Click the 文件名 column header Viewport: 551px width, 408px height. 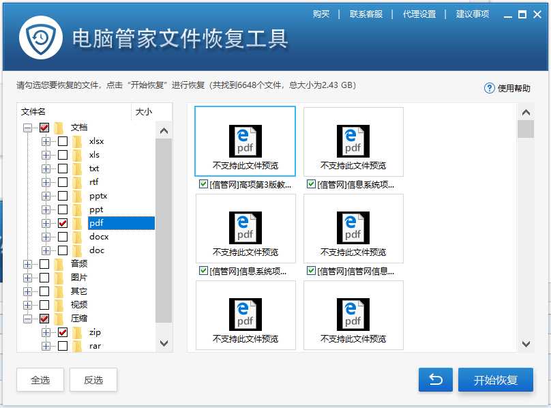pos(74,112)
